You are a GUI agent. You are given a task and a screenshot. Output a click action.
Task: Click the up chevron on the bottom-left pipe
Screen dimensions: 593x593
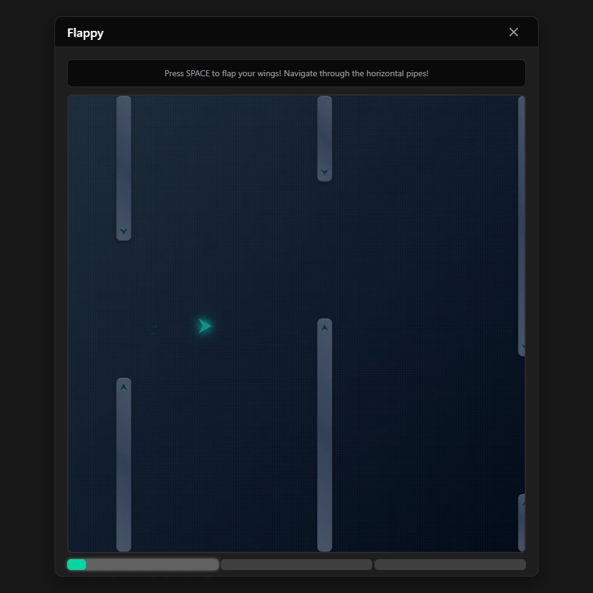coord(123,387)
